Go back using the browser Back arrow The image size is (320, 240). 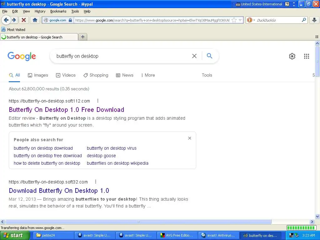(6, 20)
